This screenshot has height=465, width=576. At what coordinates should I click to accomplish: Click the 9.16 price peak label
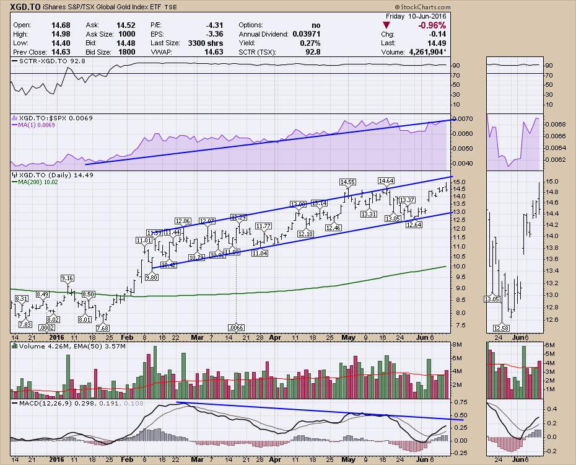coord(67,278)
